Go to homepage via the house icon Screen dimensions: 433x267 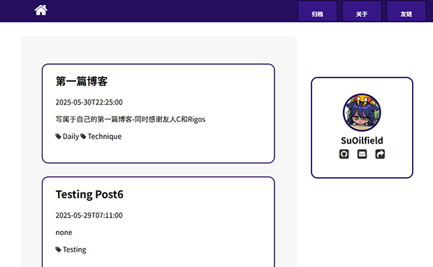41,10
